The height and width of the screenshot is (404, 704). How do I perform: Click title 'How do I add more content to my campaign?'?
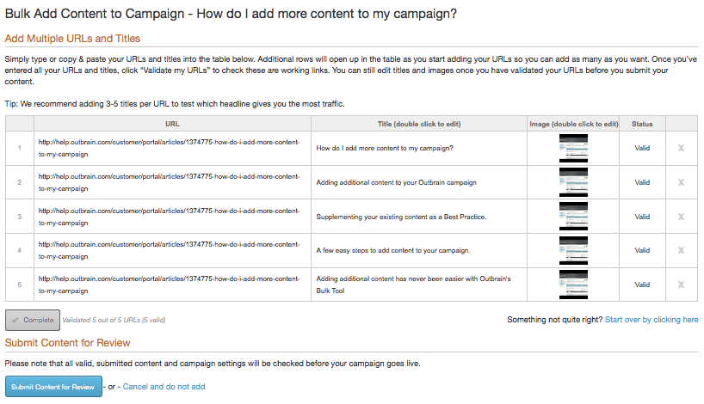pyautogui.click(x=385, y=148)
